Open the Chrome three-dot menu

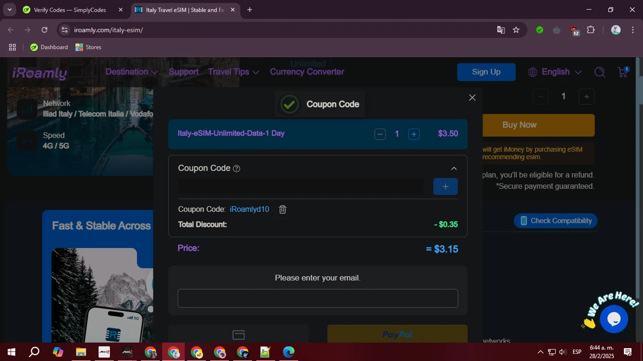(x=633, y=30)
